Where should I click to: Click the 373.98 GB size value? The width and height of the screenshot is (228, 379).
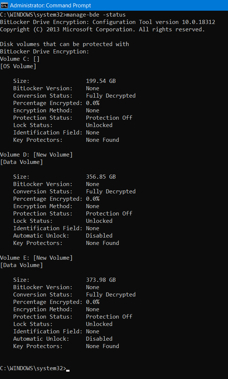pos(101,280)
